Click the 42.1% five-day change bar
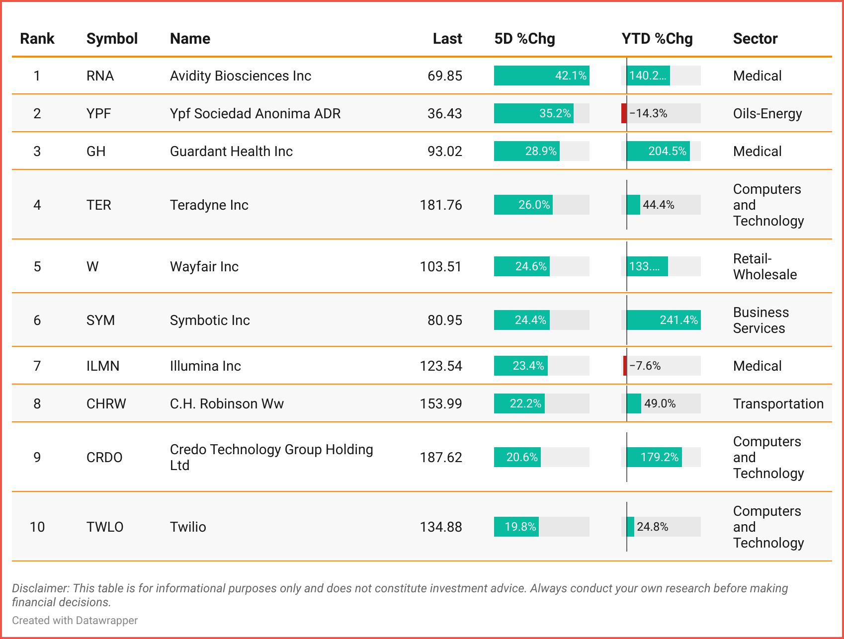Image resolution: width=844 pixels, height=639 pixels. 541,76
